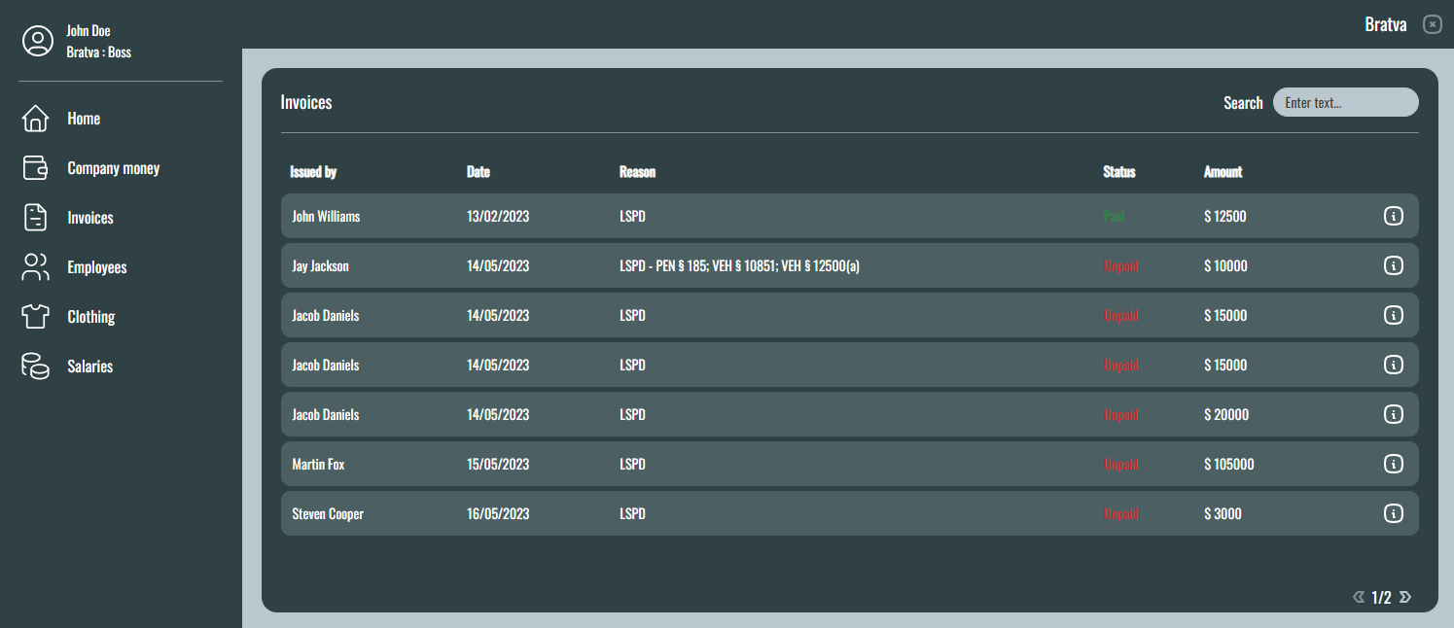Click the Clothing menu label
The width and height of the screenshot is (1454, 628).
tap(91, 317)
